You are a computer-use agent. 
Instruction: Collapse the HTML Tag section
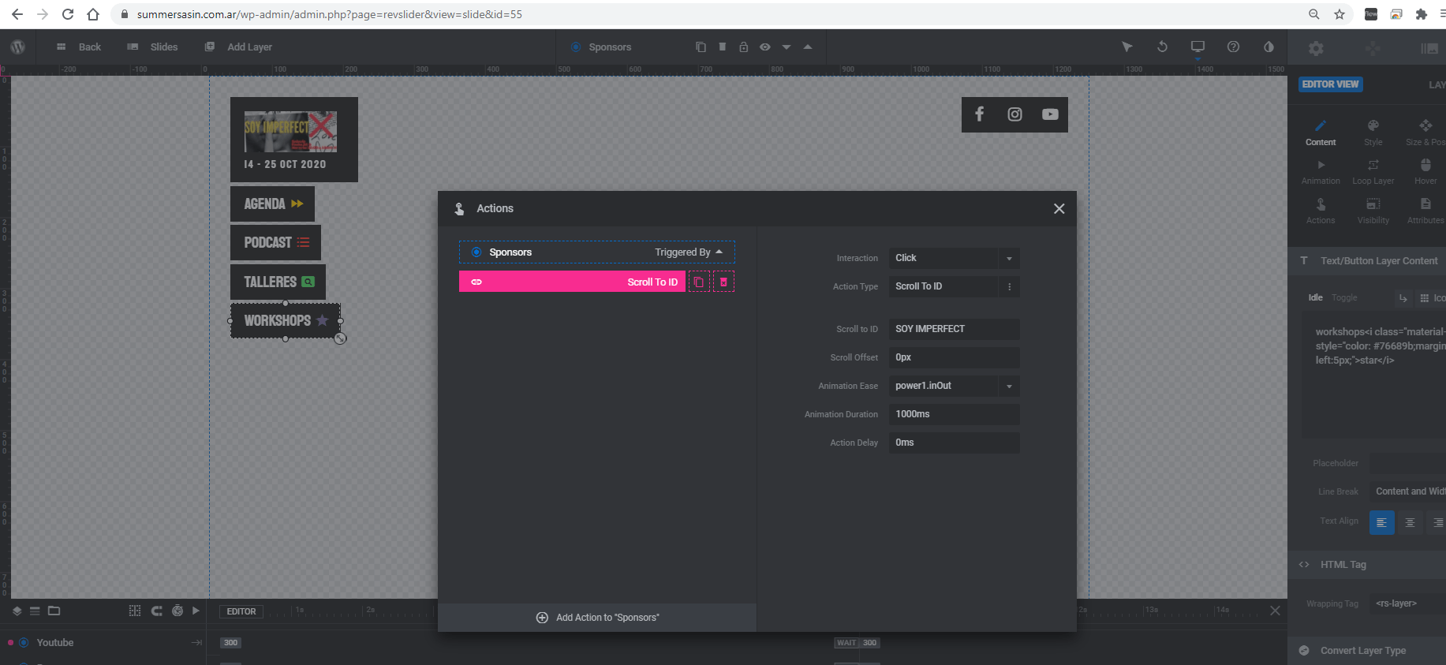pyautogui.click(x=1367, y=565)
